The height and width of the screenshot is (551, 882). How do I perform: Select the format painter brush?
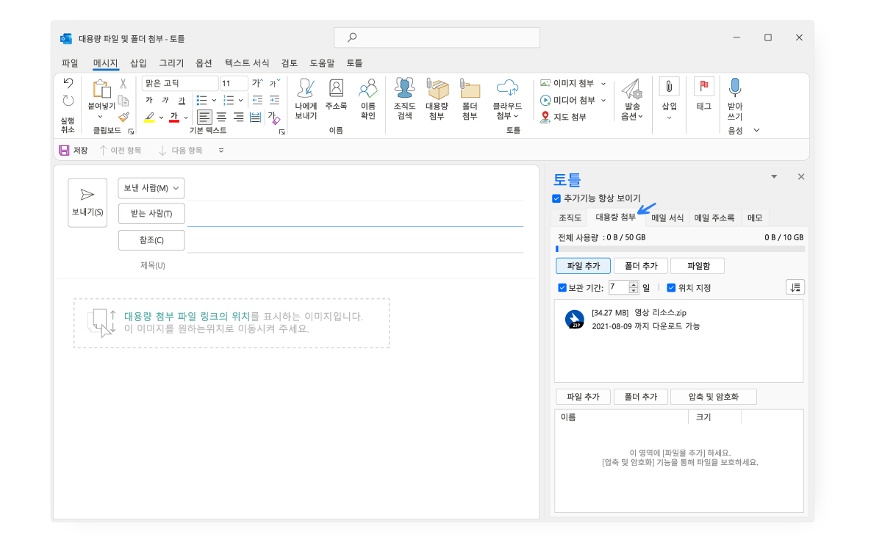tap(123, 117)
